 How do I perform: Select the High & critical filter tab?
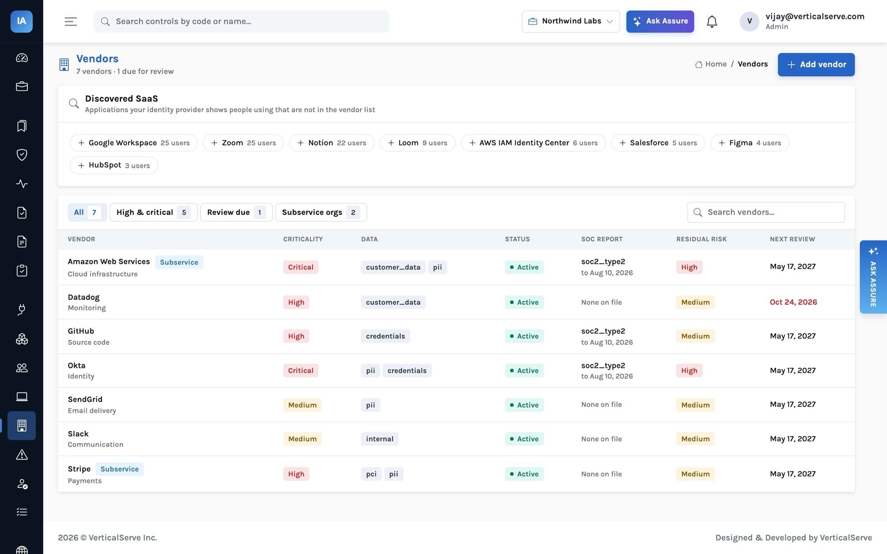pyautogui.click(x=153, y=212)
